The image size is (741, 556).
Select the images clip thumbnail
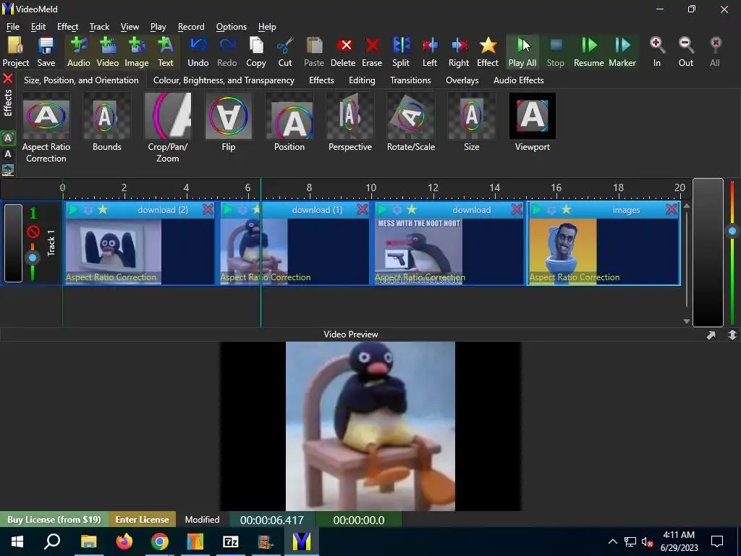point(563,251)
